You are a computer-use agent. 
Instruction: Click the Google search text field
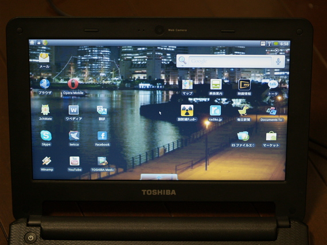point(230,61)
